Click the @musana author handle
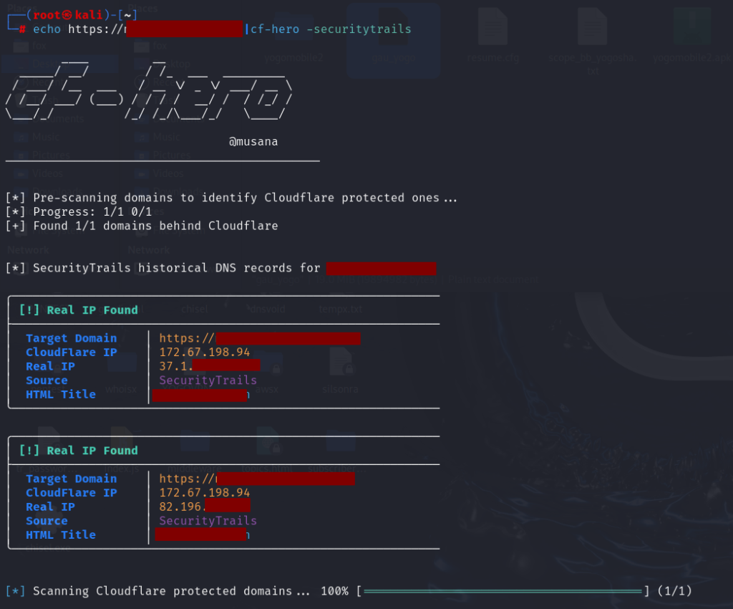The width and height of the screenshot is (733, 609). (x=253, y=141)
